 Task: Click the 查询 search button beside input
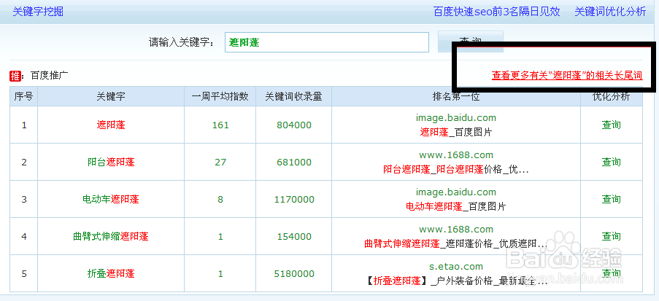point(470,42)
